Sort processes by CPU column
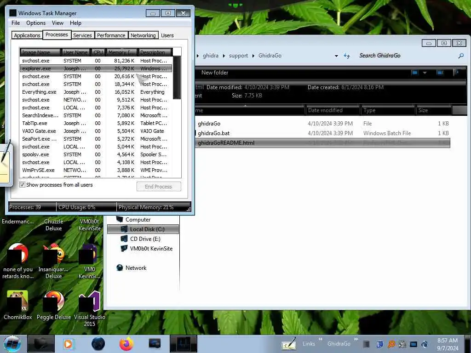Screen dimensions: 471x353 pyautogui.click(x=98, y=52)
